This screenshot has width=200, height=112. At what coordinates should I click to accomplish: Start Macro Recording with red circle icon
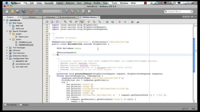point(119,22)
